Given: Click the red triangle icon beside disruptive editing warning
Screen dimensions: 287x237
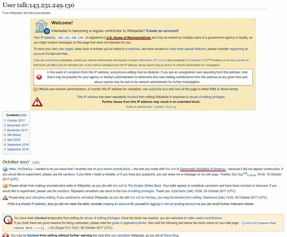Looking at the screenshot, I should (x=5, y=198).
